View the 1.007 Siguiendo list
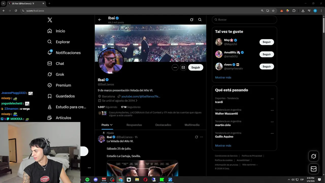The width and height of the screenshot is (325, 183). point(107,107)
